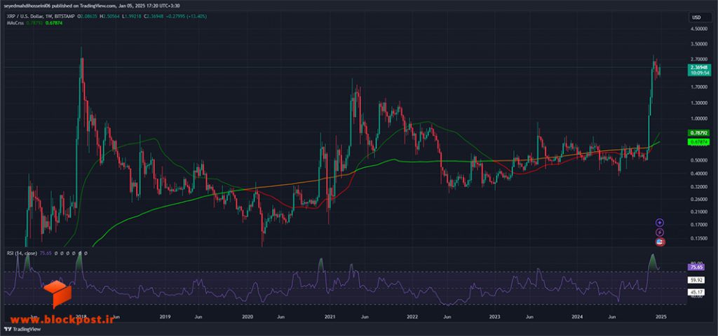Image resolution: width=718 pixels, height=336 pixels.
Task: Click the 2021 label on time axis
Action: tap(330, 316)
